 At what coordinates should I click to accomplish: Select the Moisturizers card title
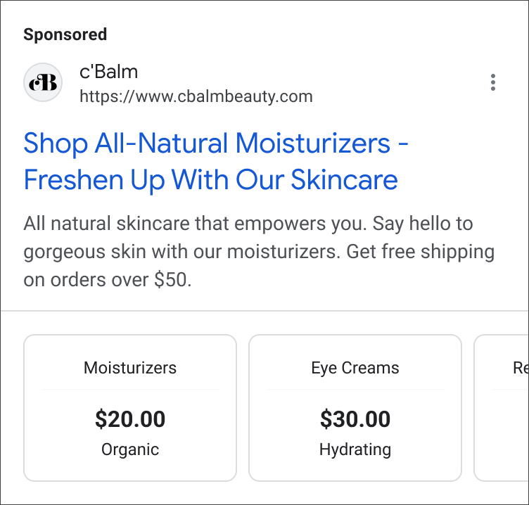(x=130, y=368)
